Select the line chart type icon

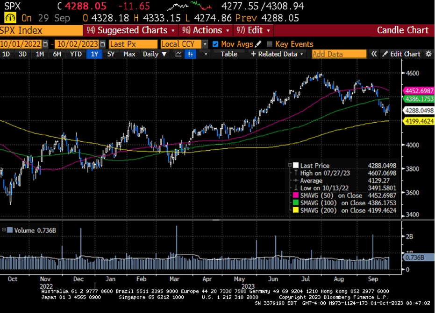point(178,54)
